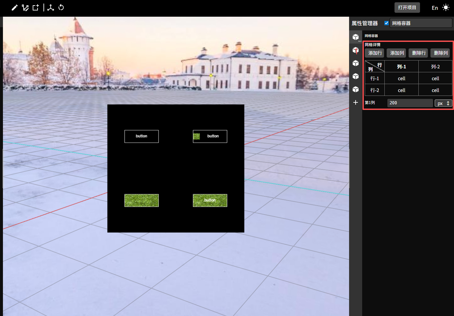
Task: Select the pencil edit tool
Action: point(14,8)
